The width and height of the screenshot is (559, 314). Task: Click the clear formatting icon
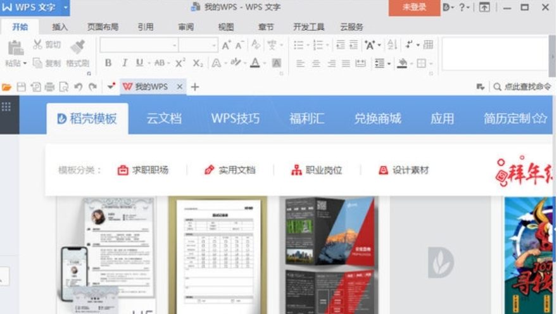(x=255, y=44)
